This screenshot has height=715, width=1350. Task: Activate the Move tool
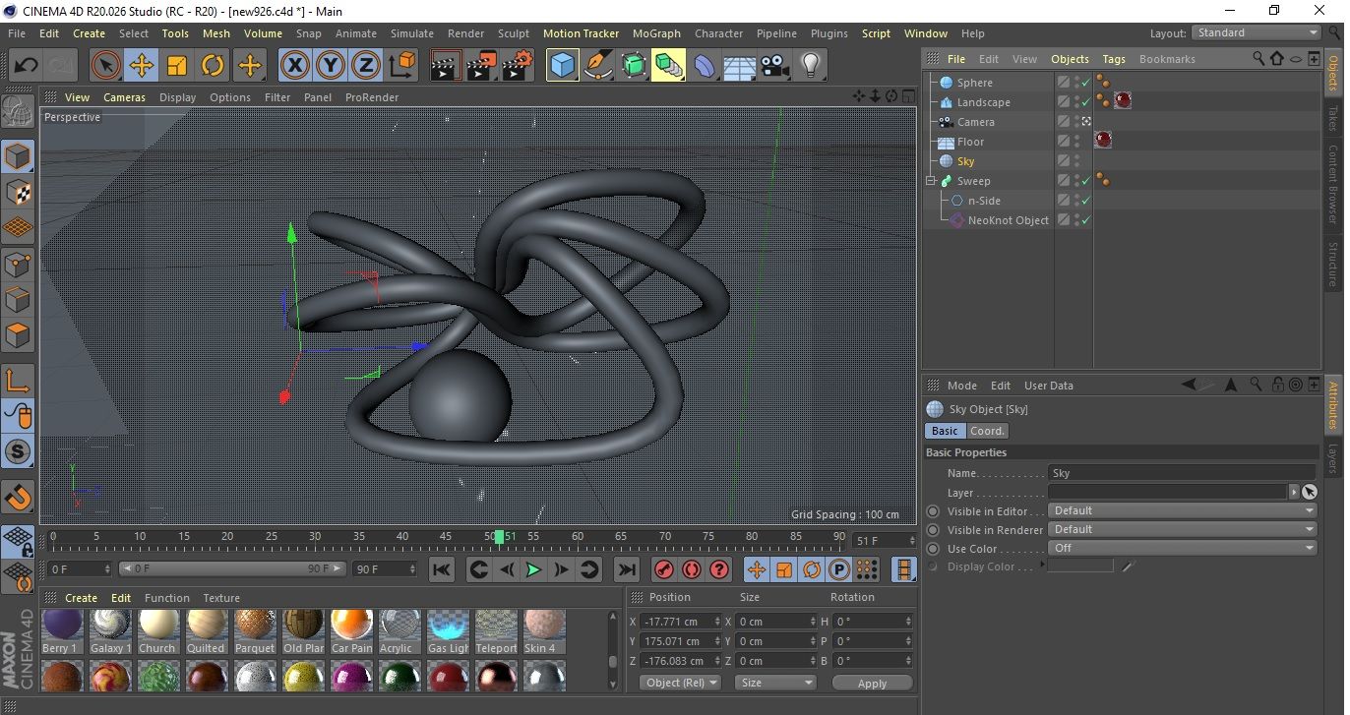point(141,66)
